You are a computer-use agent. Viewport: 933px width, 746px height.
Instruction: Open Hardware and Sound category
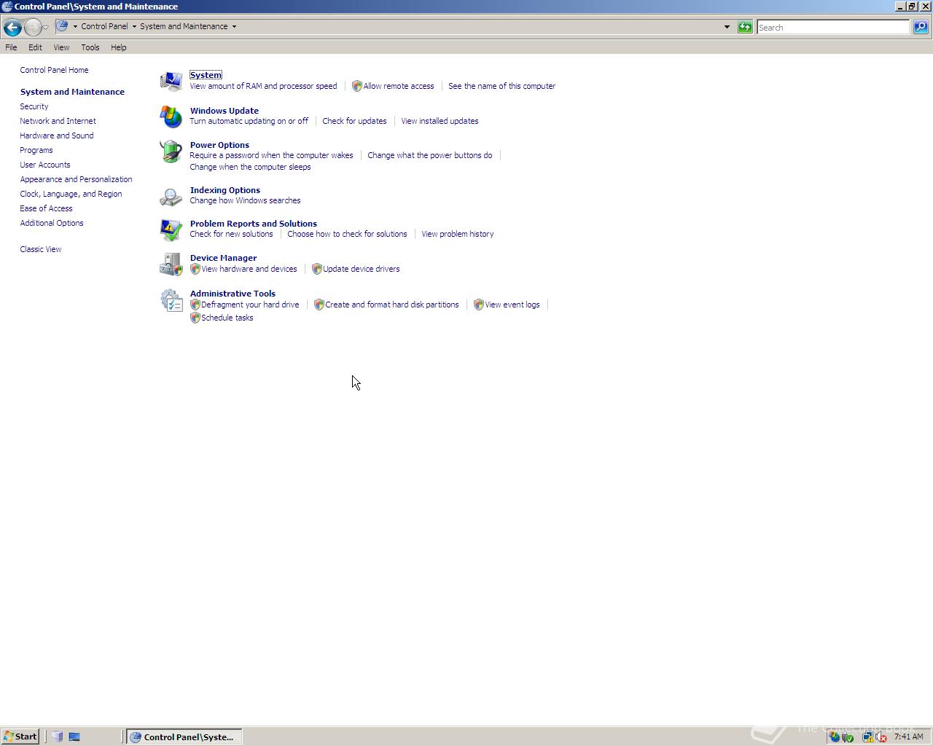[x=57, y=136]
